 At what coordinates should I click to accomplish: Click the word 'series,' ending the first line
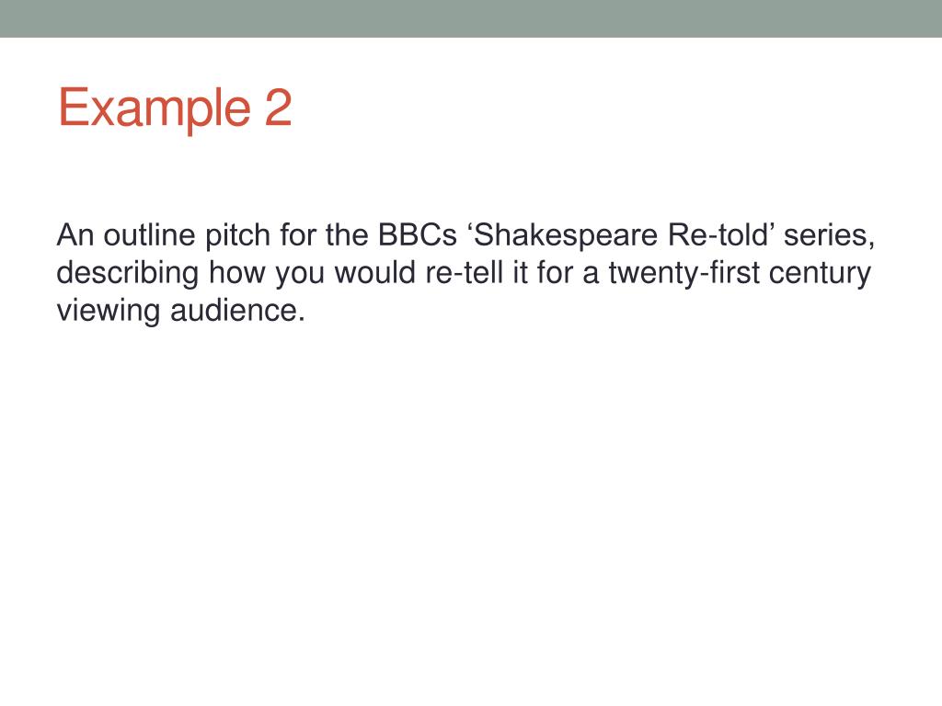[x=829, y=236]
